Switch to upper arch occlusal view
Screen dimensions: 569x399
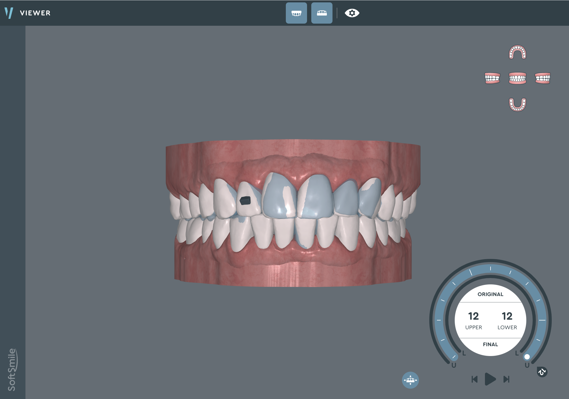point(517,52)
